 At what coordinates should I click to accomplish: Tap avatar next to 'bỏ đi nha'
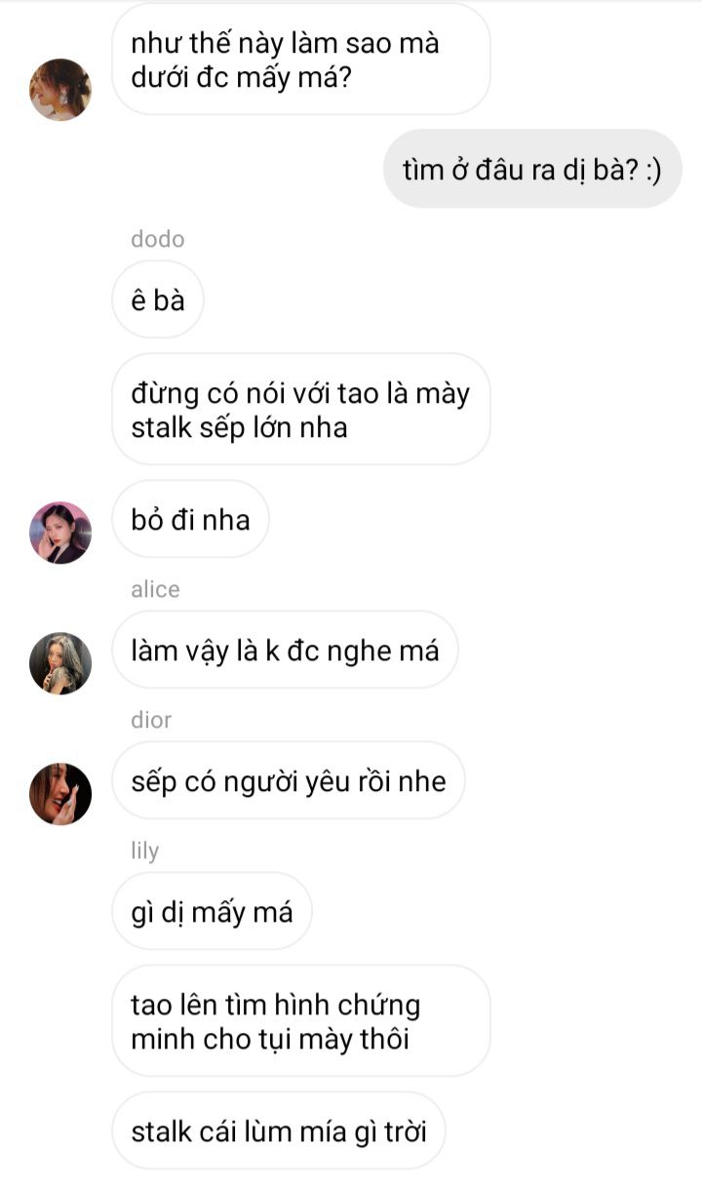60,533
